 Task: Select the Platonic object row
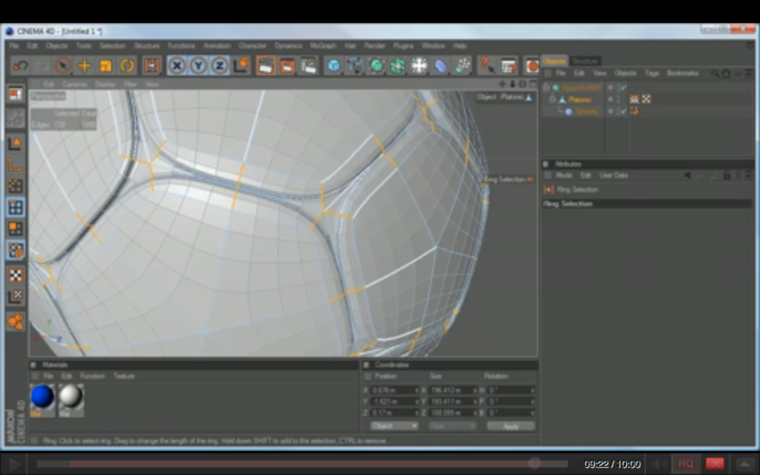579,100
